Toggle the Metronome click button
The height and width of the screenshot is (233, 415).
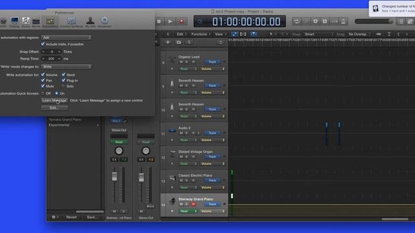[344, 21]
